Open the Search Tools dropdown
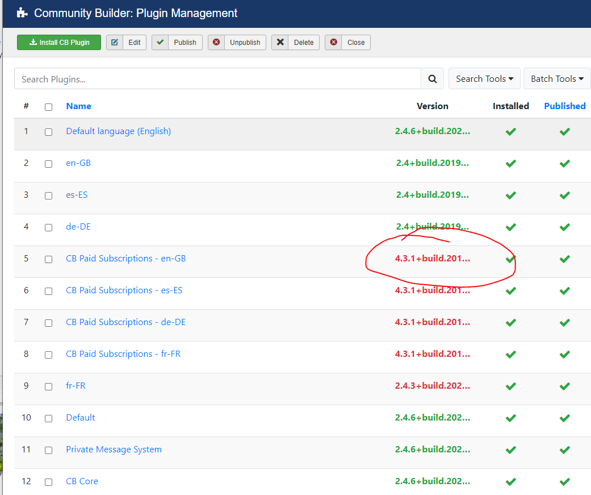The width and height of the screenshot is (591, 495). click(x=484, y=79)
